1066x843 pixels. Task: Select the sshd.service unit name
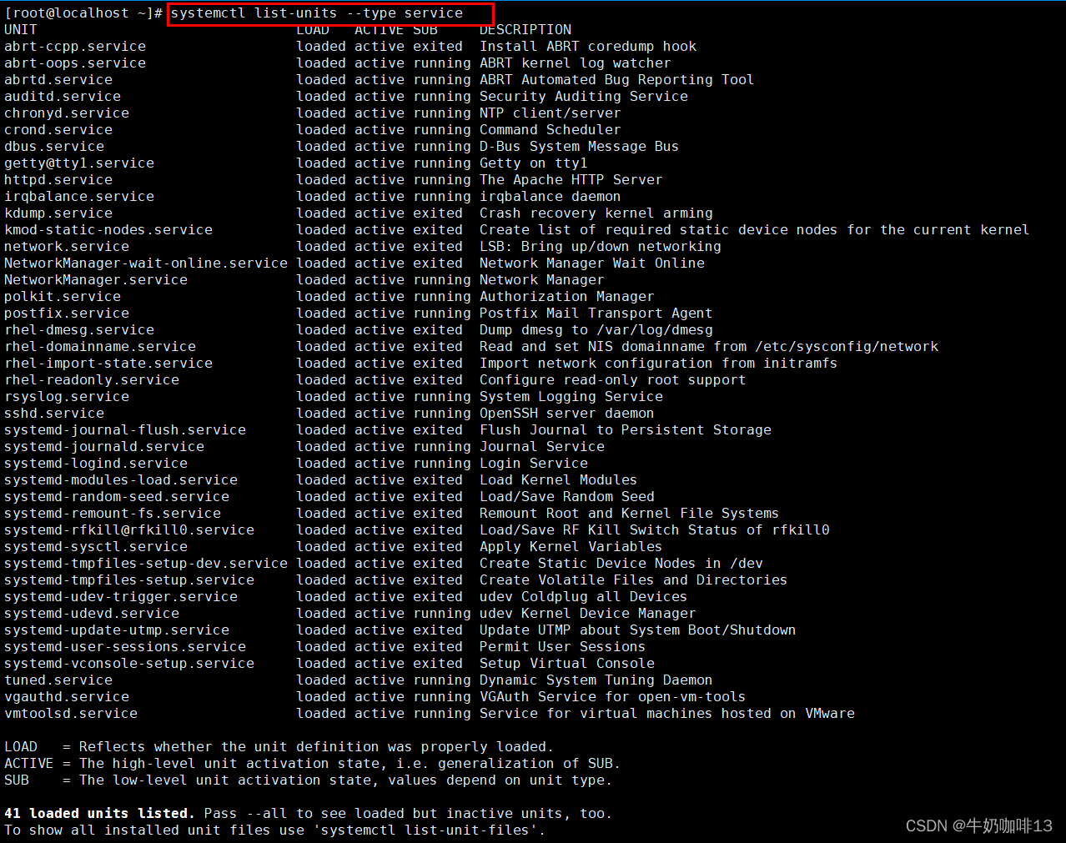pyautogui.click(x=54, y=414)
